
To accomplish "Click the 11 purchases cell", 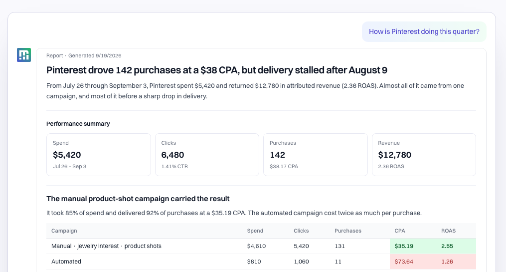I will tap(338, 262).
